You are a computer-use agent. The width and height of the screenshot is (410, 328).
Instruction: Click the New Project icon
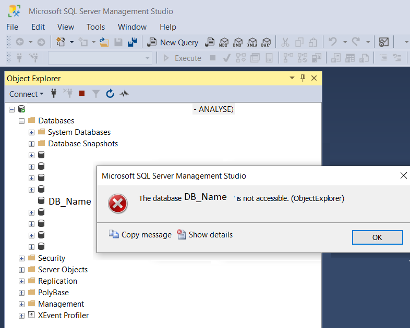(61, 42)
